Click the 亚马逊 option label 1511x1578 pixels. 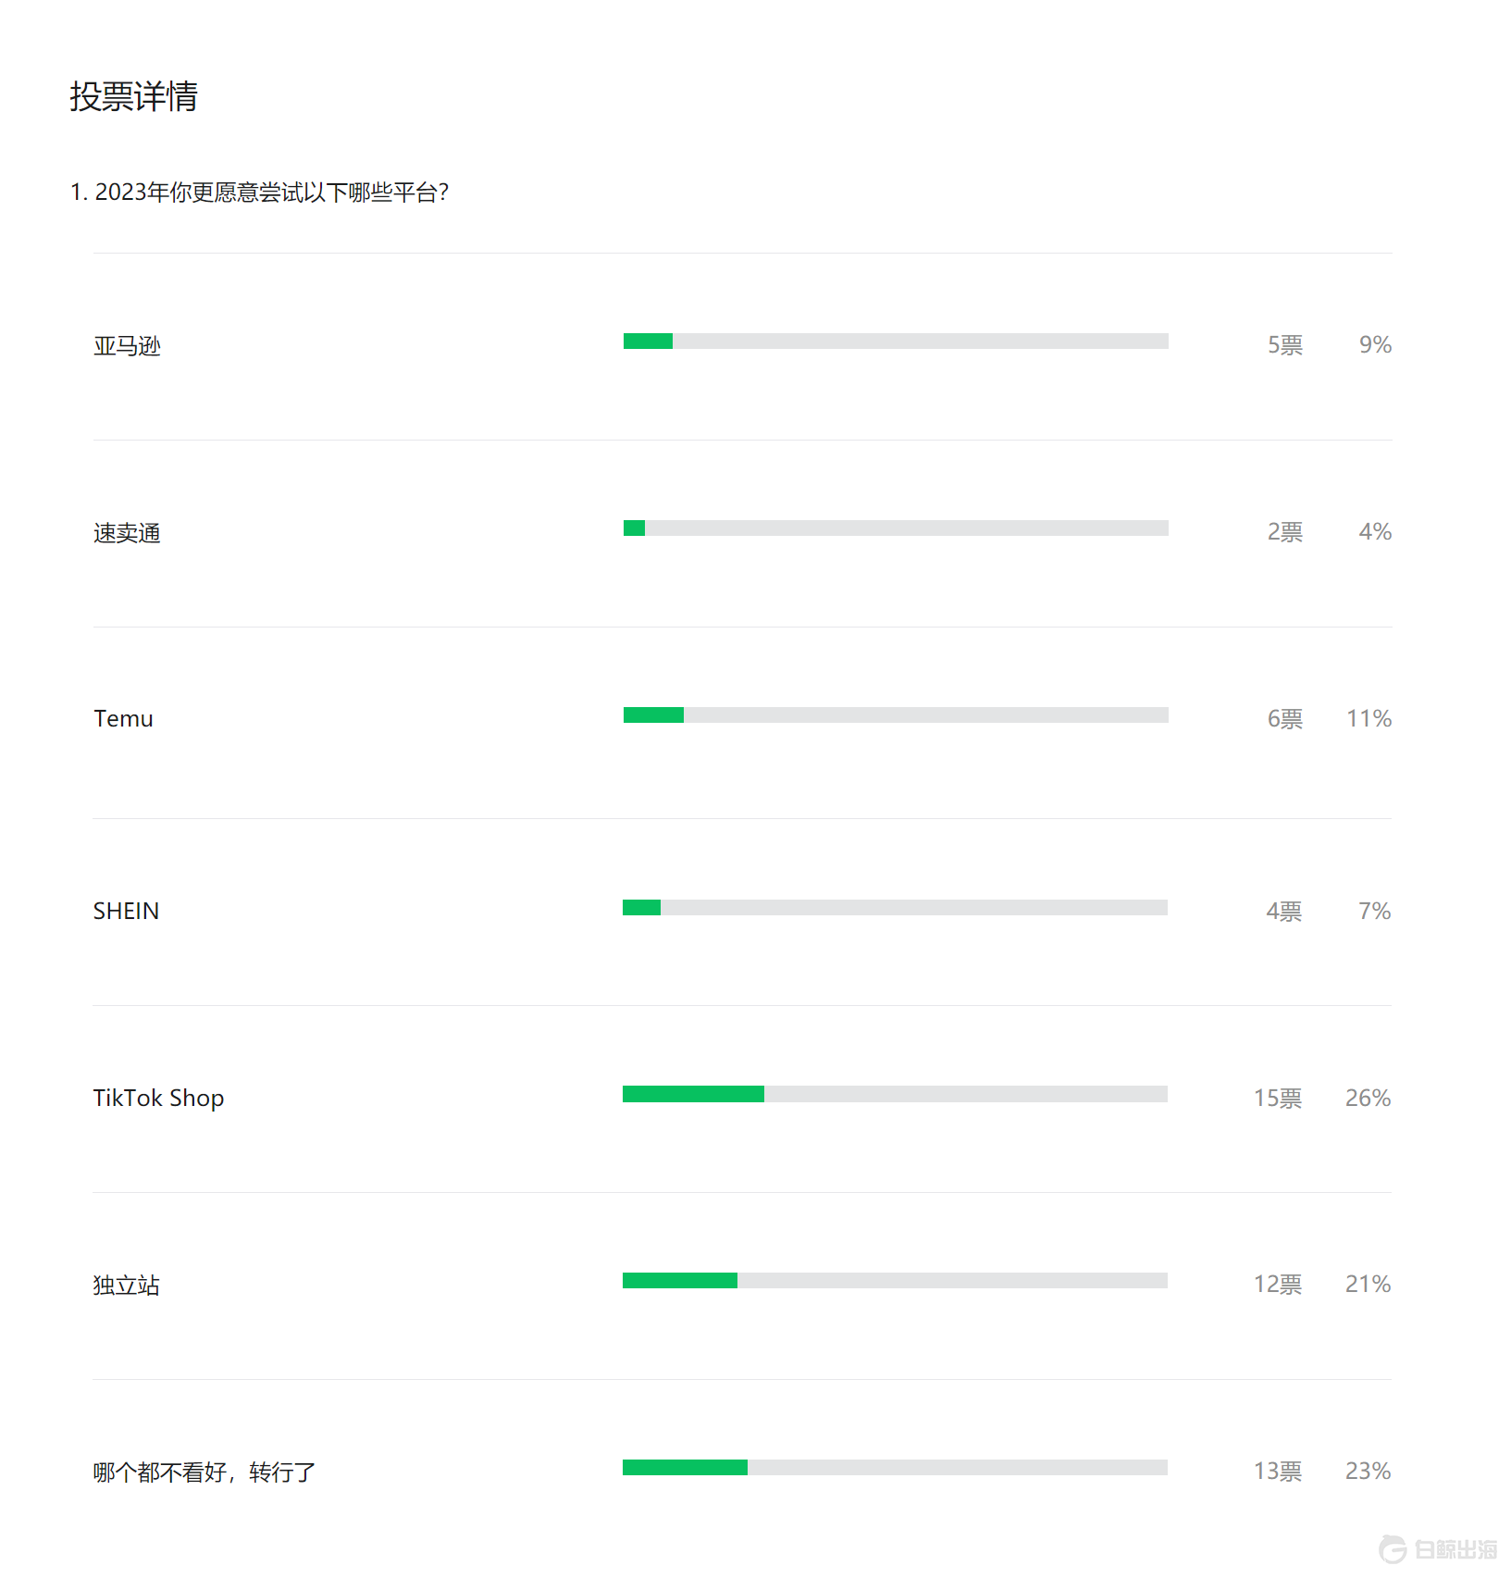point(127,346)
